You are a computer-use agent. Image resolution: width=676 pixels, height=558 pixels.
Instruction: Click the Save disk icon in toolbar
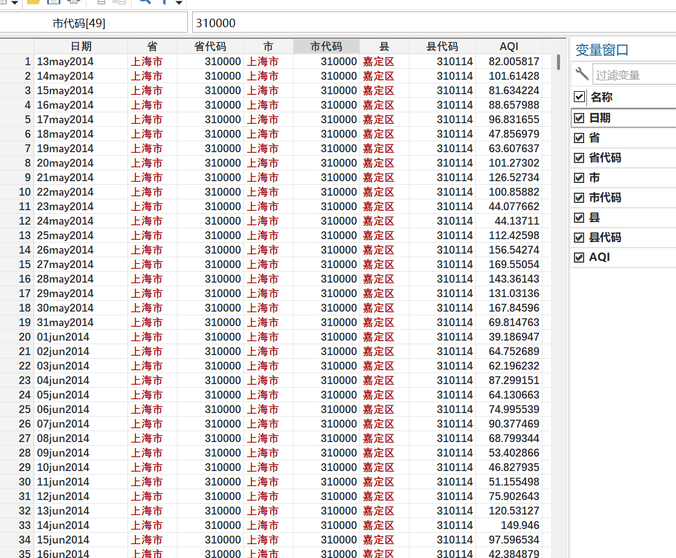click(x=54, y=2)
